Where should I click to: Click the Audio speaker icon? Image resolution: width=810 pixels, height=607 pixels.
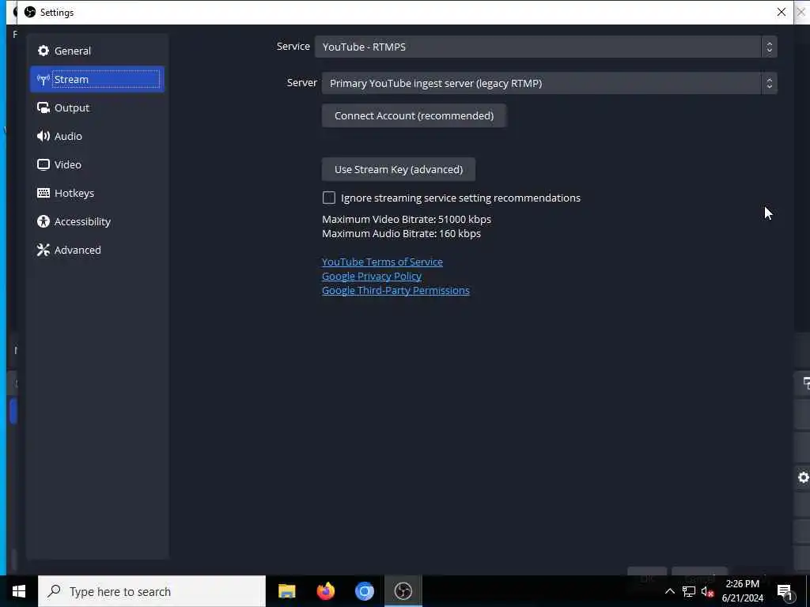44,136
